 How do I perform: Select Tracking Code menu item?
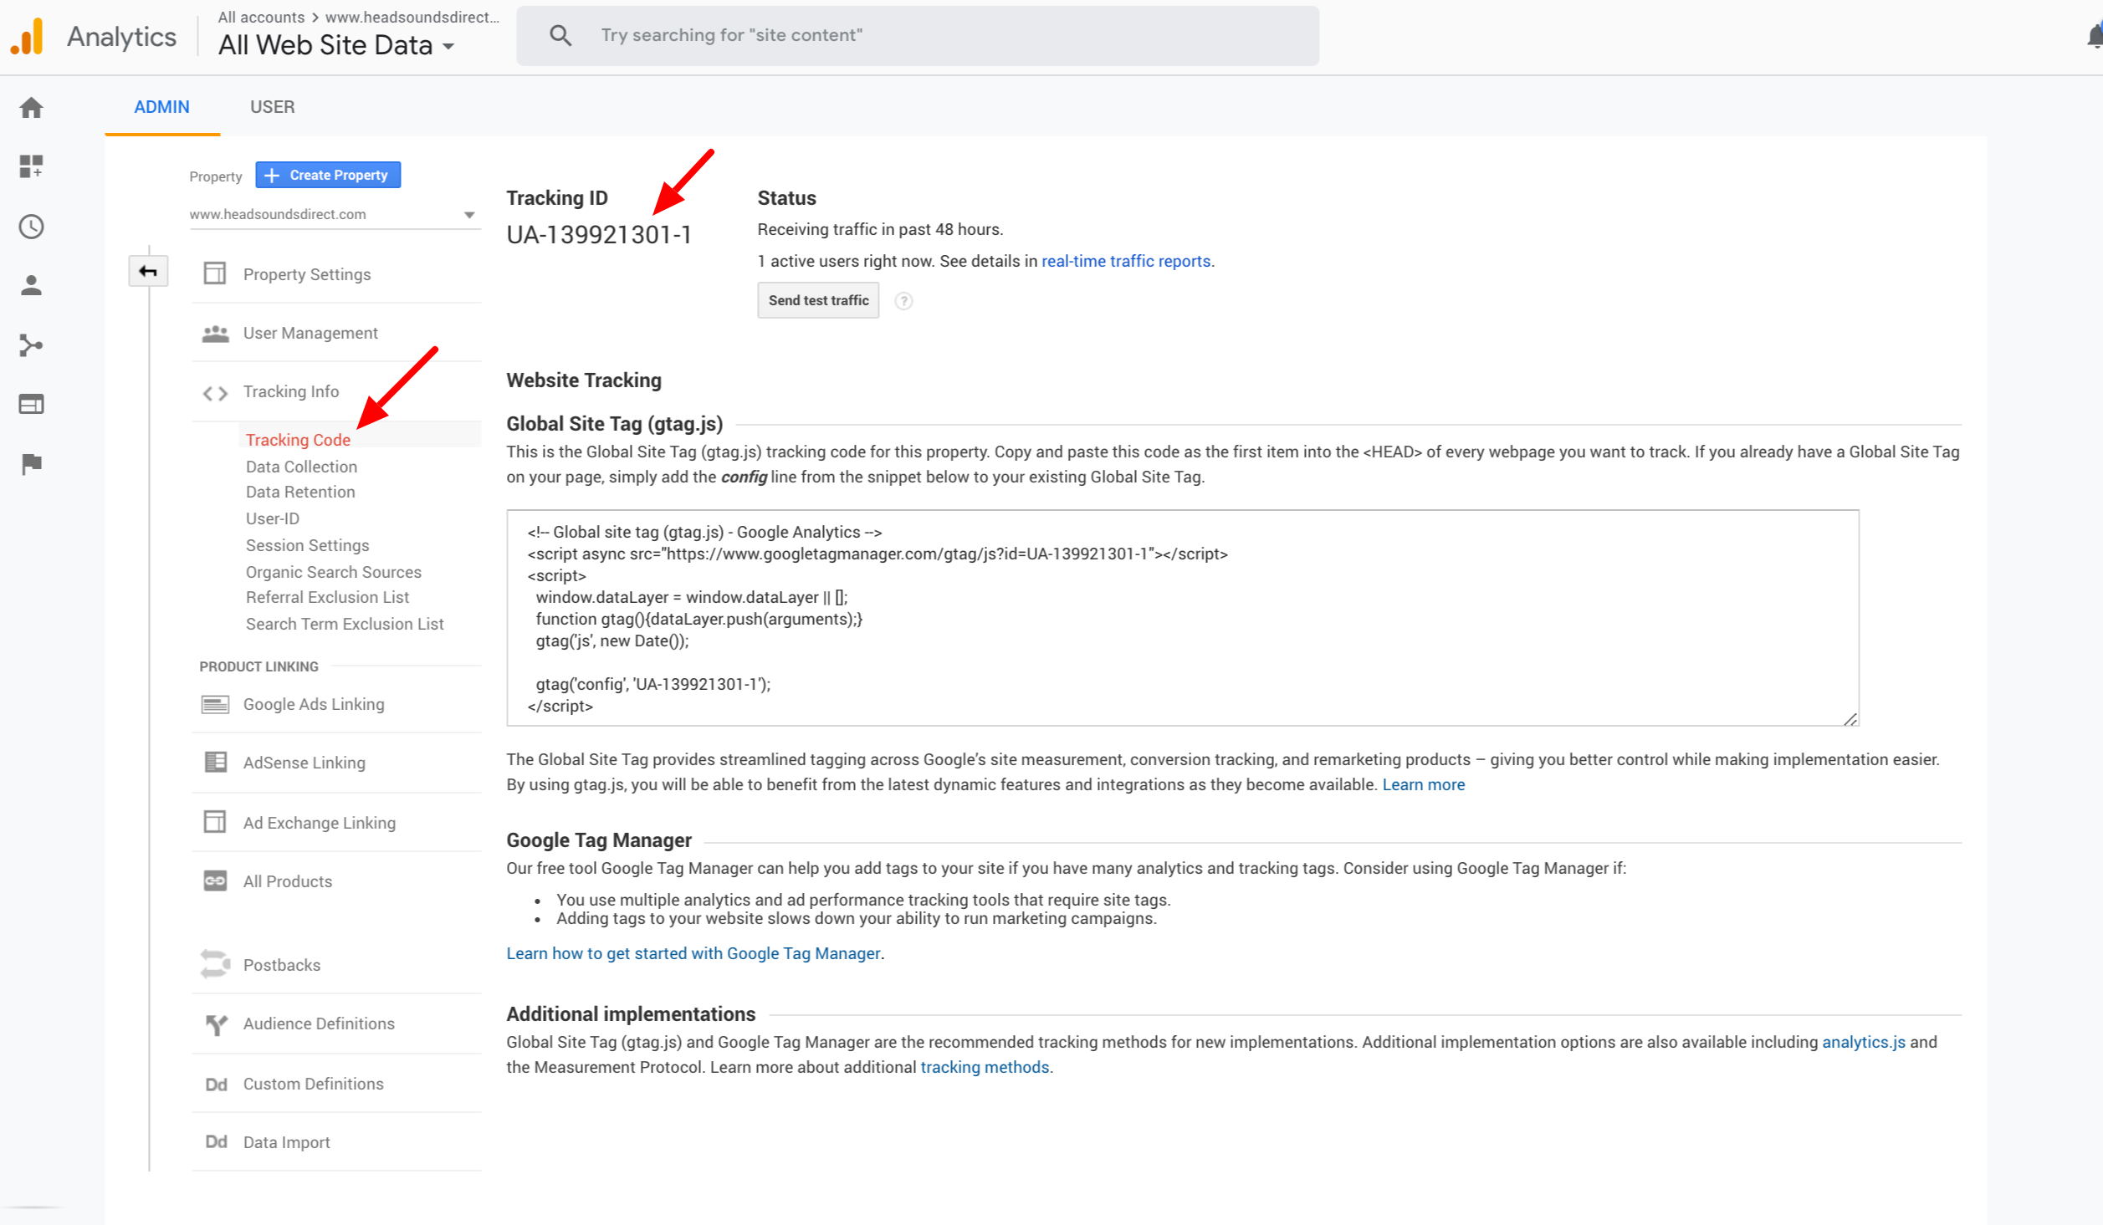click(x=298, y=440)
